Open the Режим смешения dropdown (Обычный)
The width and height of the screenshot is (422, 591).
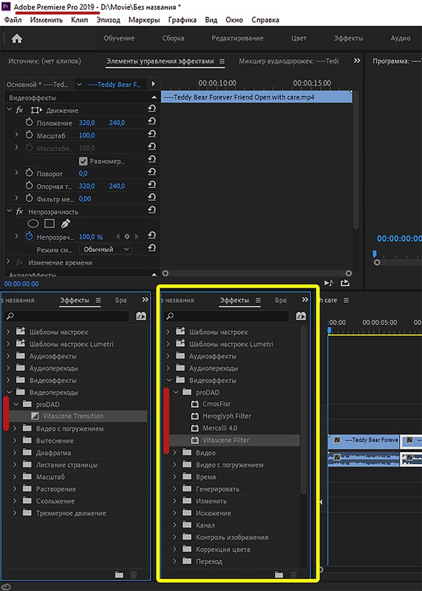105,249
